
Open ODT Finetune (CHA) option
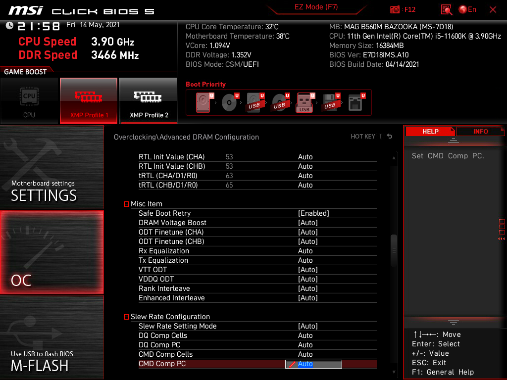pos(257,232)
